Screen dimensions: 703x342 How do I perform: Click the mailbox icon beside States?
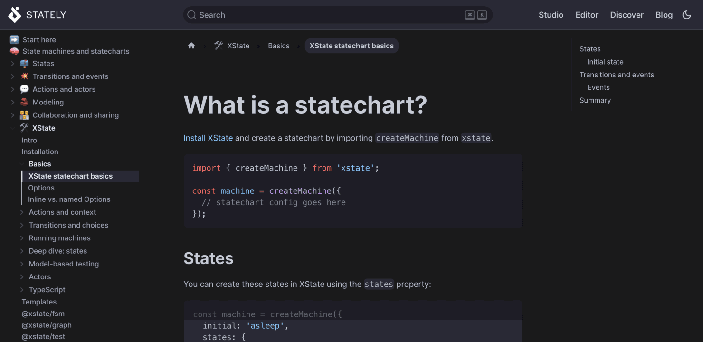pyautogui.click(x=24, y=63)
